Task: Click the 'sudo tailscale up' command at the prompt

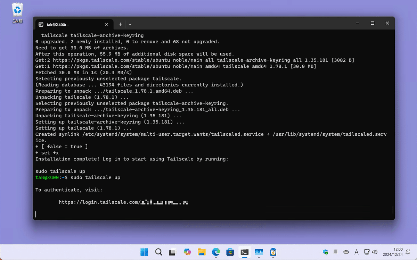Action: 95,177
